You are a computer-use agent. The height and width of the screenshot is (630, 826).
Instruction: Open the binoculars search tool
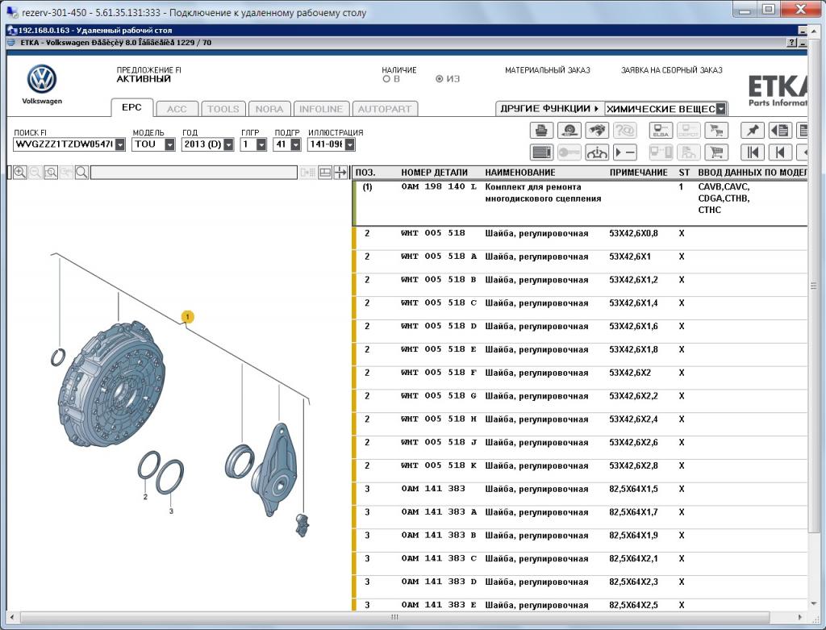[596, 130]
